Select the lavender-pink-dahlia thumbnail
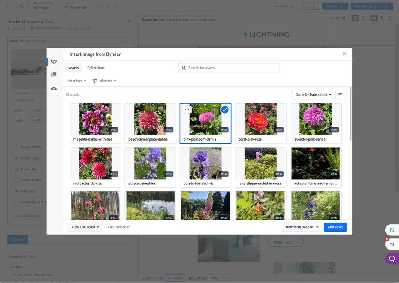 [x=315, y=123]
